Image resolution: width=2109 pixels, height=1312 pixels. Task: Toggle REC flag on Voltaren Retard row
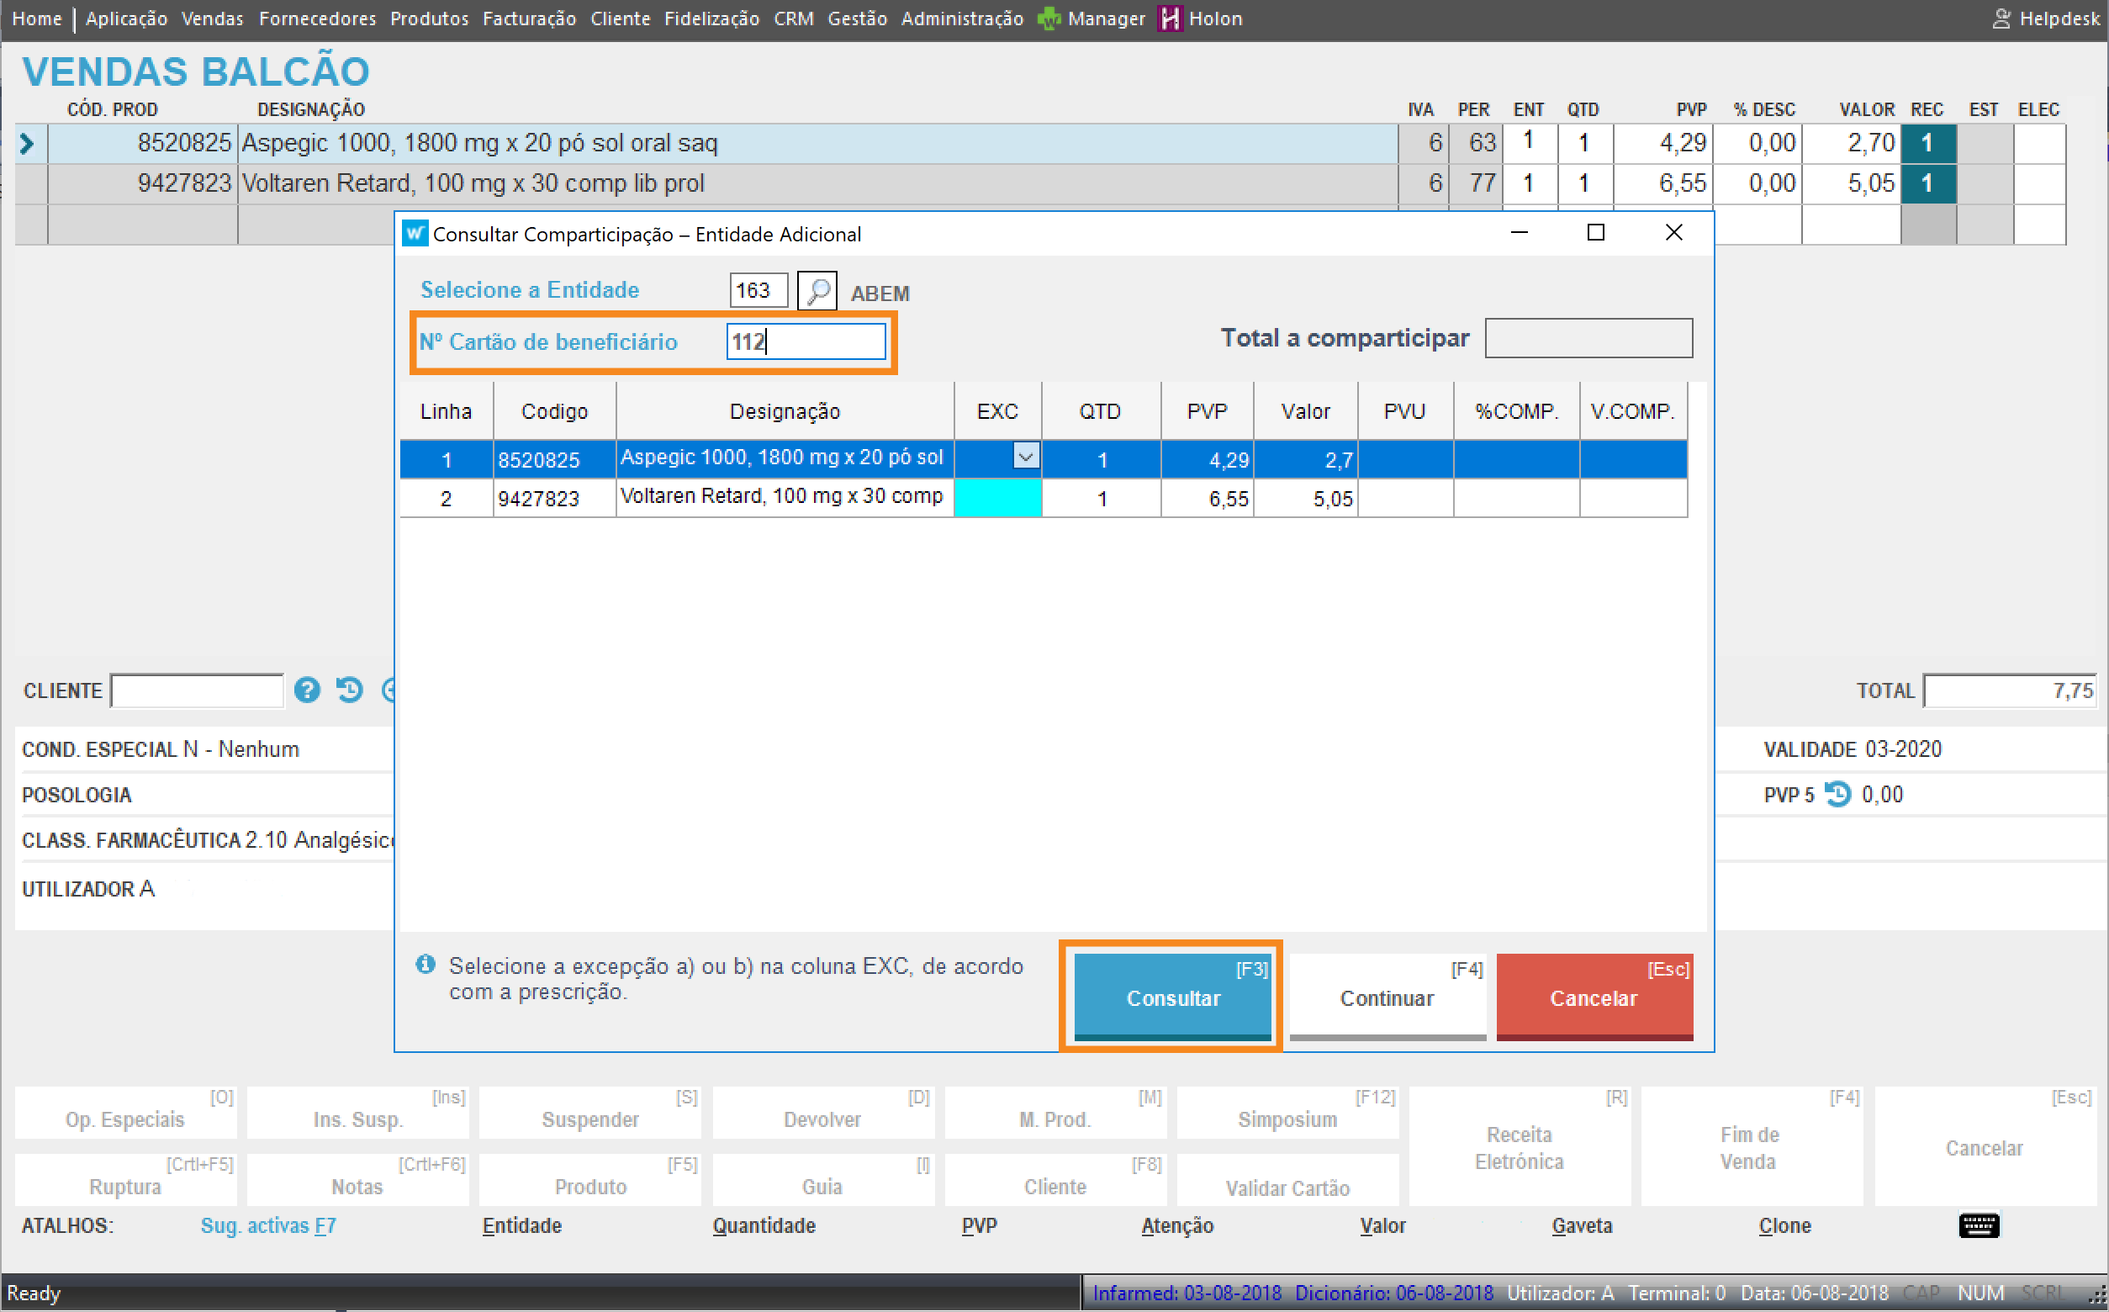click(x=1927, y=183)
